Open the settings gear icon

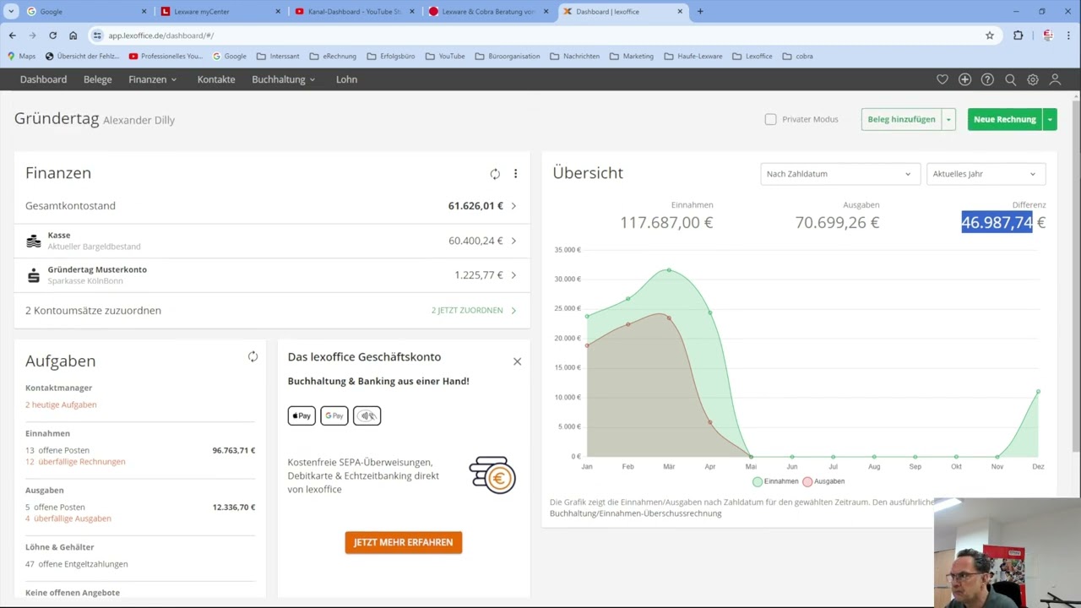(x=1033, y=79)
